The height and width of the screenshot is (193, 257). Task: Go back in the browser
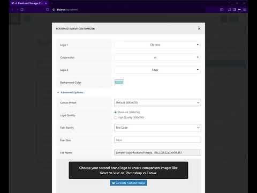pos(12,10)
